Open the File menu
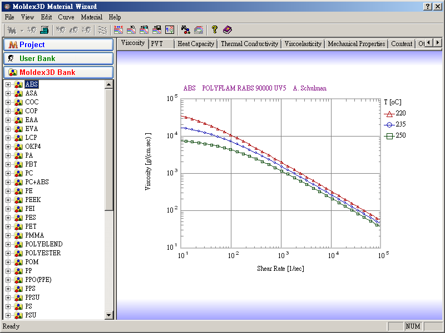The width and height of the screenshot is (445, 333). [x=9, y=17]
